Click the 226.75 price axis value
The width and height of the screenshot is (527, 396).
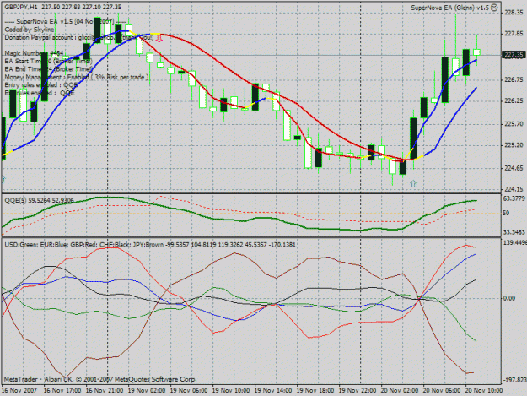coord(514,79)
